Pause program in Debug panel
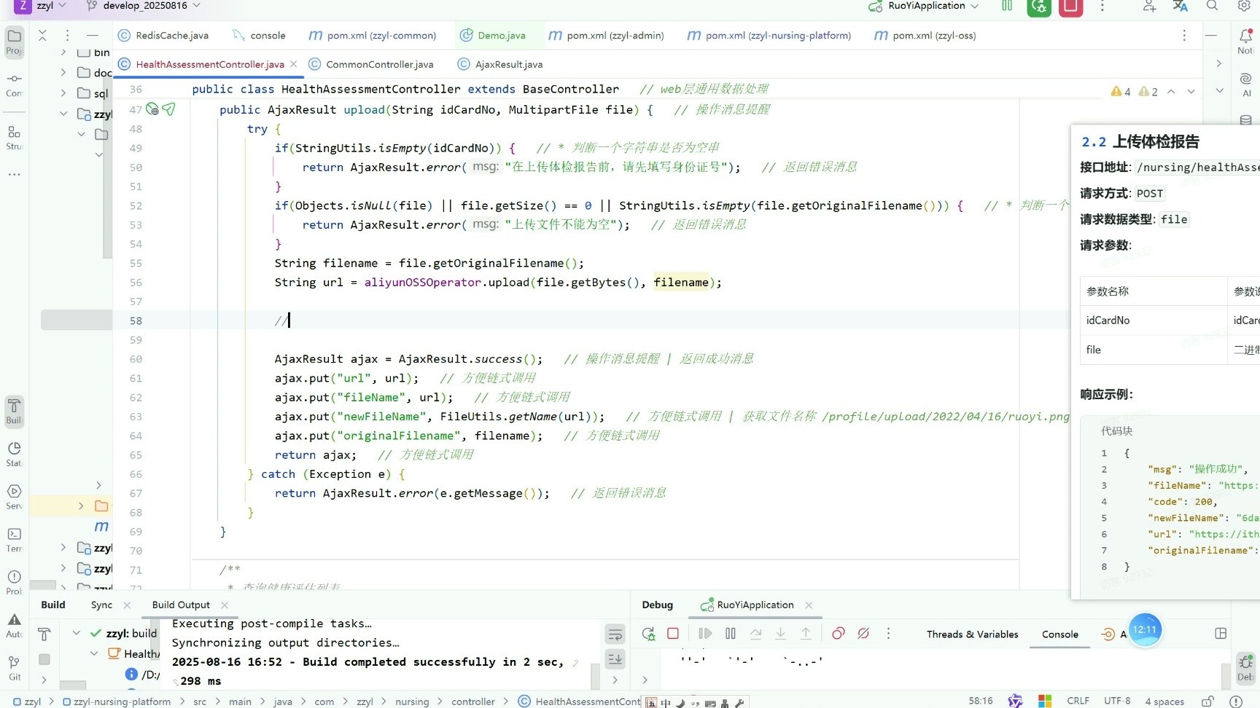The image size is (1260, 708). [x=731, y=634]
